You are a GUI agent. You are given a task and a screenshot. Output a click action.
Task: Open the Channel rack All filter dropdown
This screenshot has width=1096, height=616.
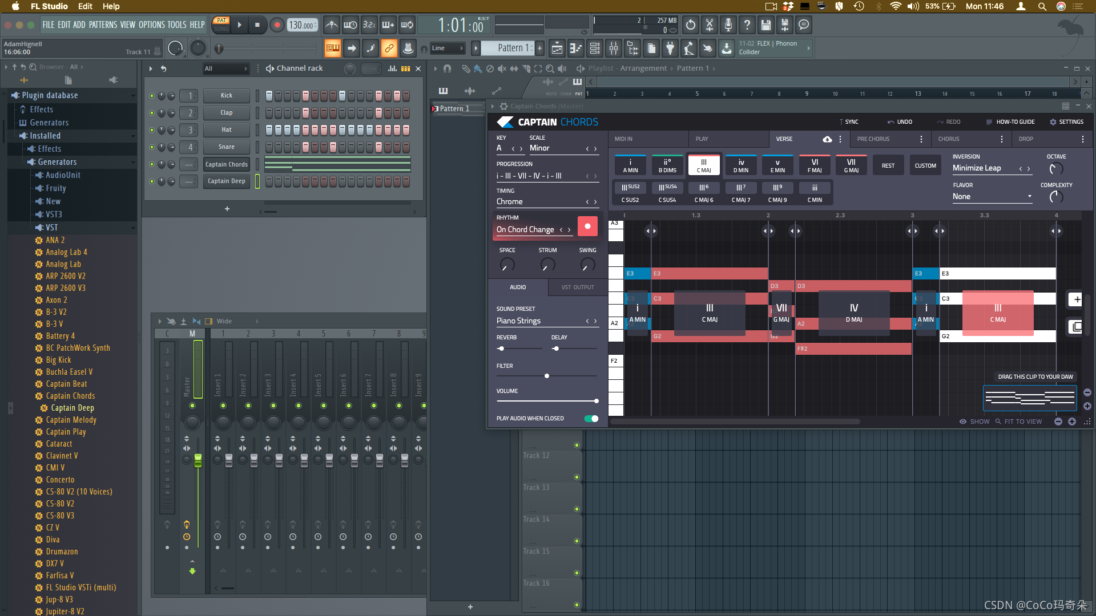pyautogui.click(x=226, y=68)
